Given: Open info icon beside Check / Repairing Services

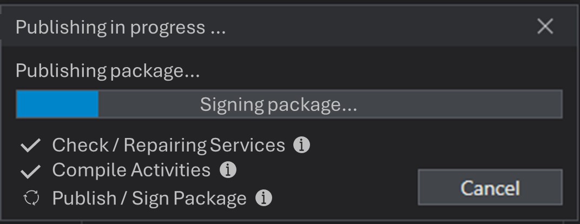Looking at the screenshot, I should [301, 145].
